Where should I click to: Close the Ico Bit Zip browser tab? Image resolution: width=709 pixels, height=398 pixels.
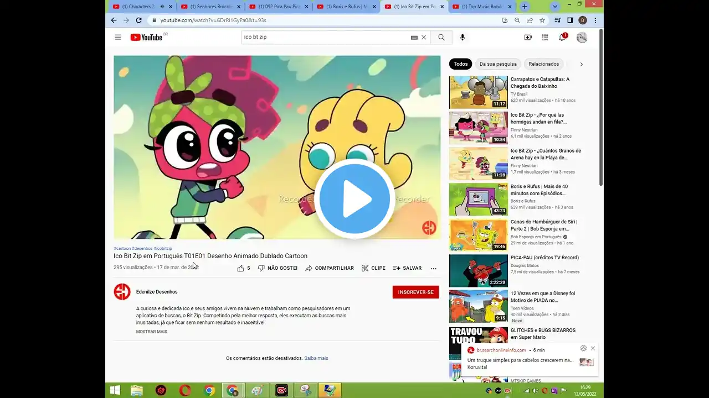pos(443,7)
